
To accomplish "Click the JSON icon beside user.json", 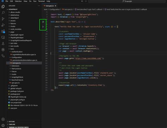I will click(x=9, y=108).
